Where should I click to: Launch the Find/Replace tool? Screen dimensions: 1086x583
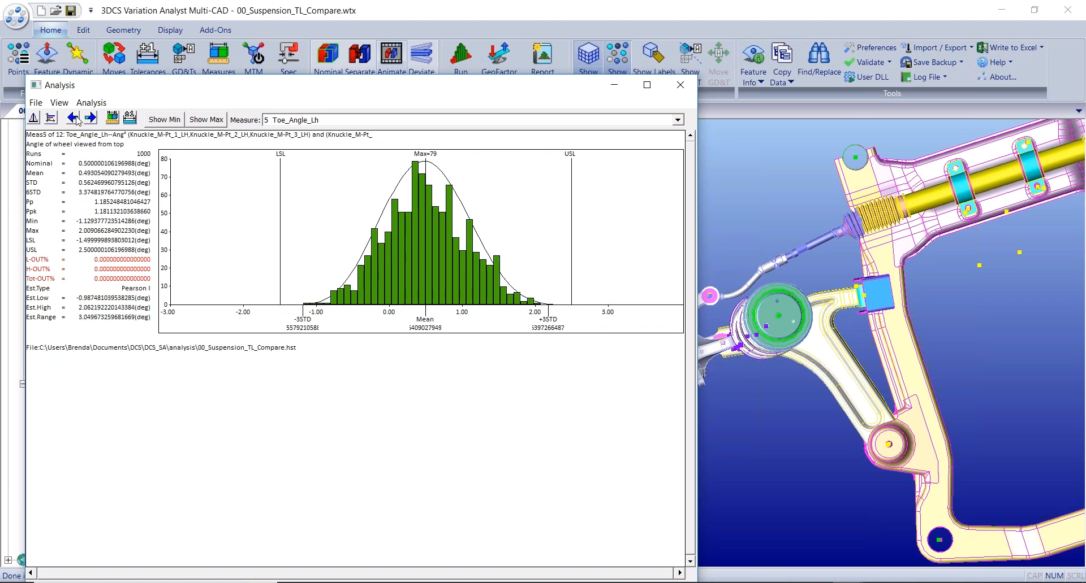pyautogui.click(x=819, y=62)
